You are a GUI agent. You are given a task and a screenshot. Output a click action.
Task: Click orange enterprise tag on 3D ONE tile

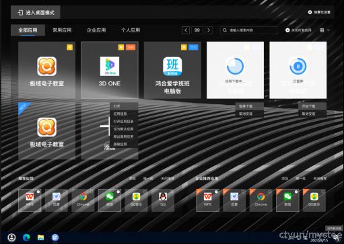131,47
